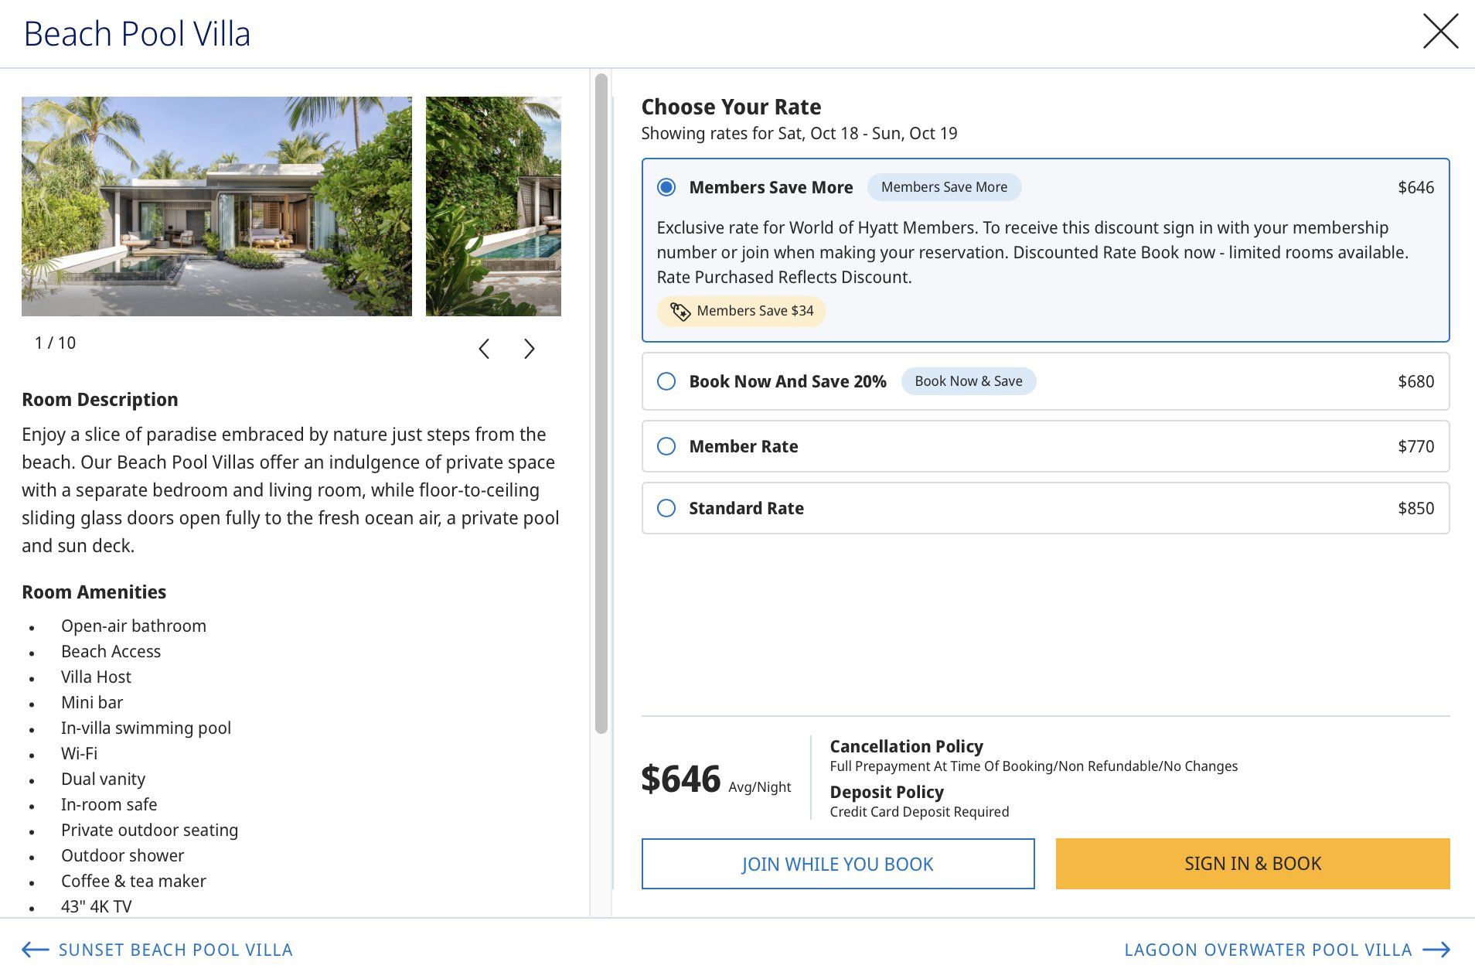
Task: Click the Members Save $34 tag icon
Action: tap(680, 311)
